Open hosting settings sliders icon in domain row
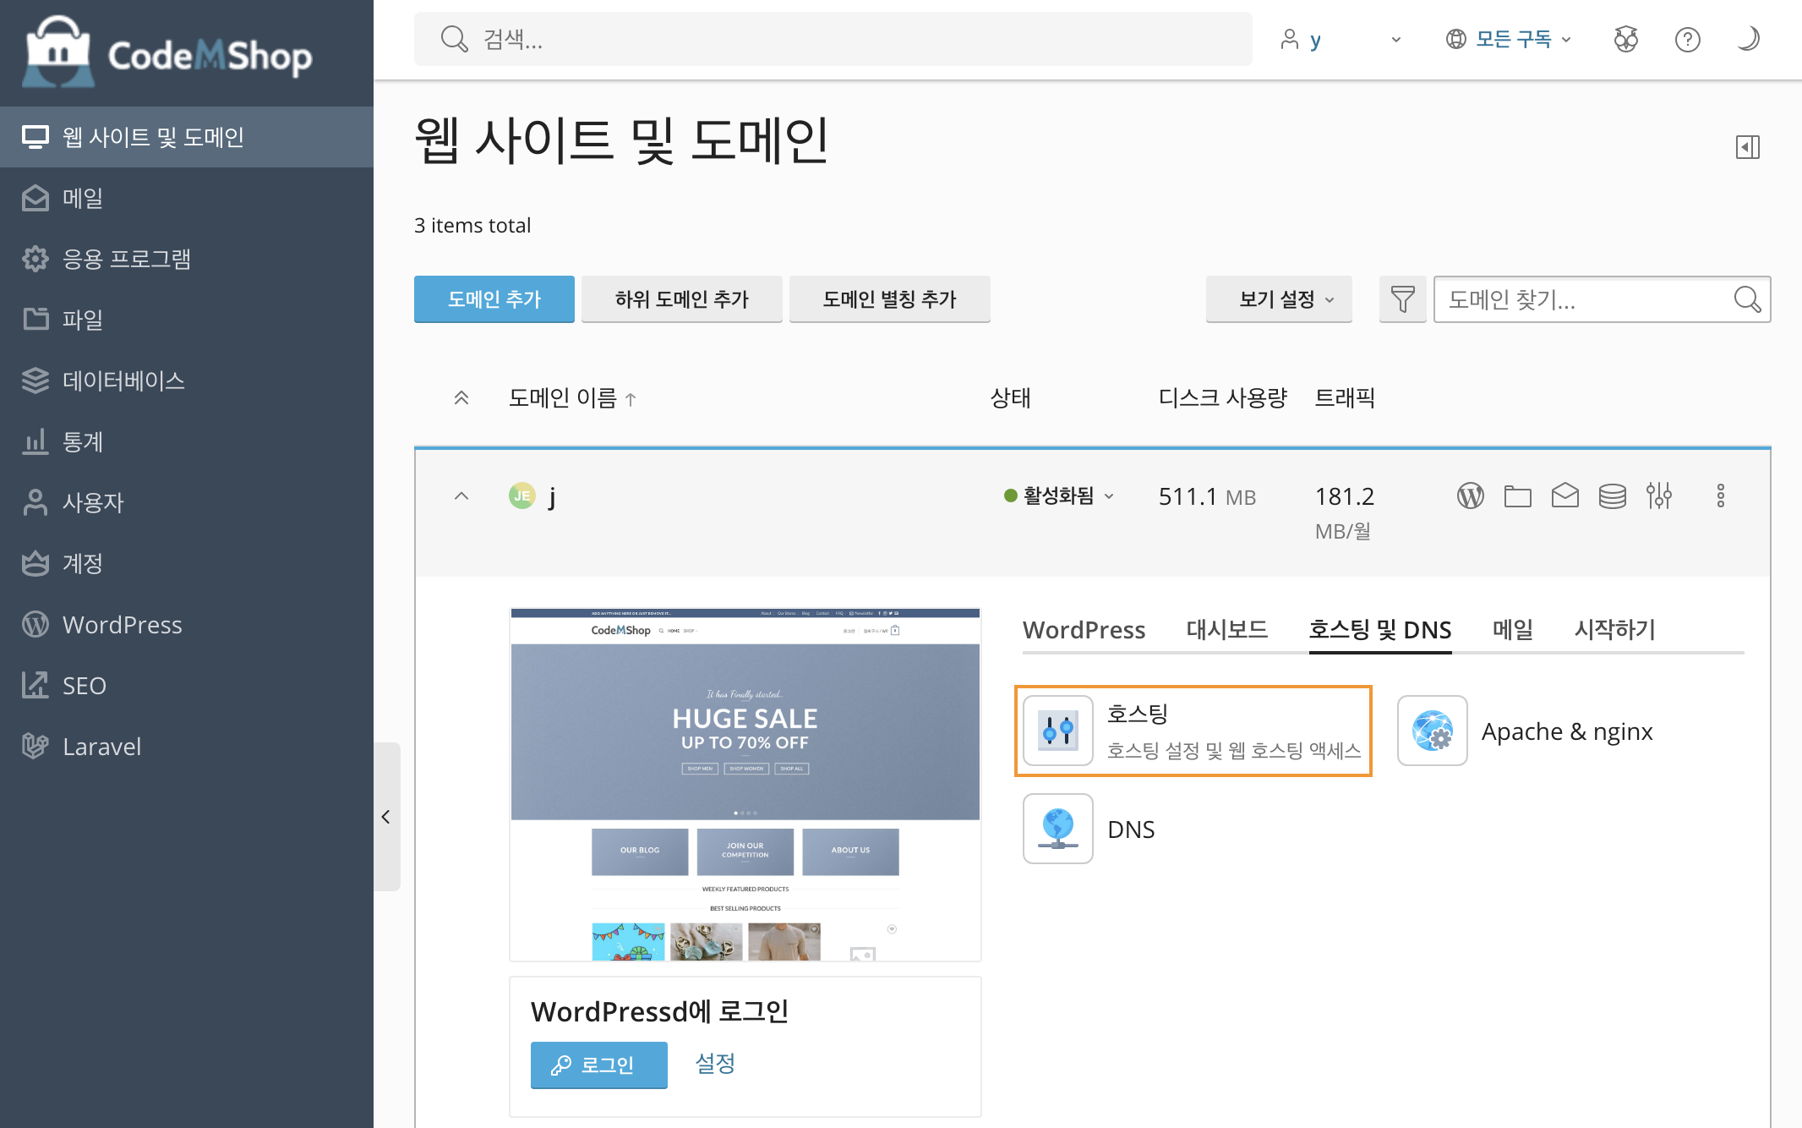The image size is (1802, 1128). [1658, 496]
